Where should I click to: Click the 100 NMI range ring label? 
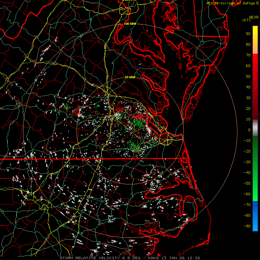130,24
